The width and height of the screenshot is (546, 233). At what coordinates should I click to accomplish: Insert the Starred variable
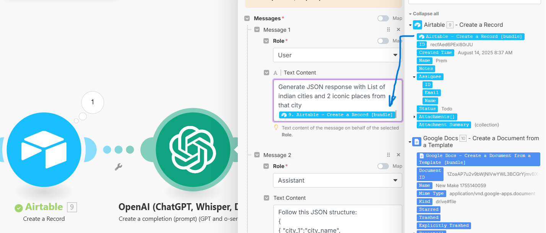coord(429,210)
